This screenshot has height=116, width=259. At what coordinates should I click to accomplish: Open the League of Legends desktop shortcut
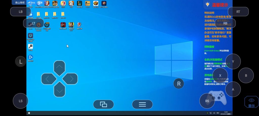coord(79,4)
